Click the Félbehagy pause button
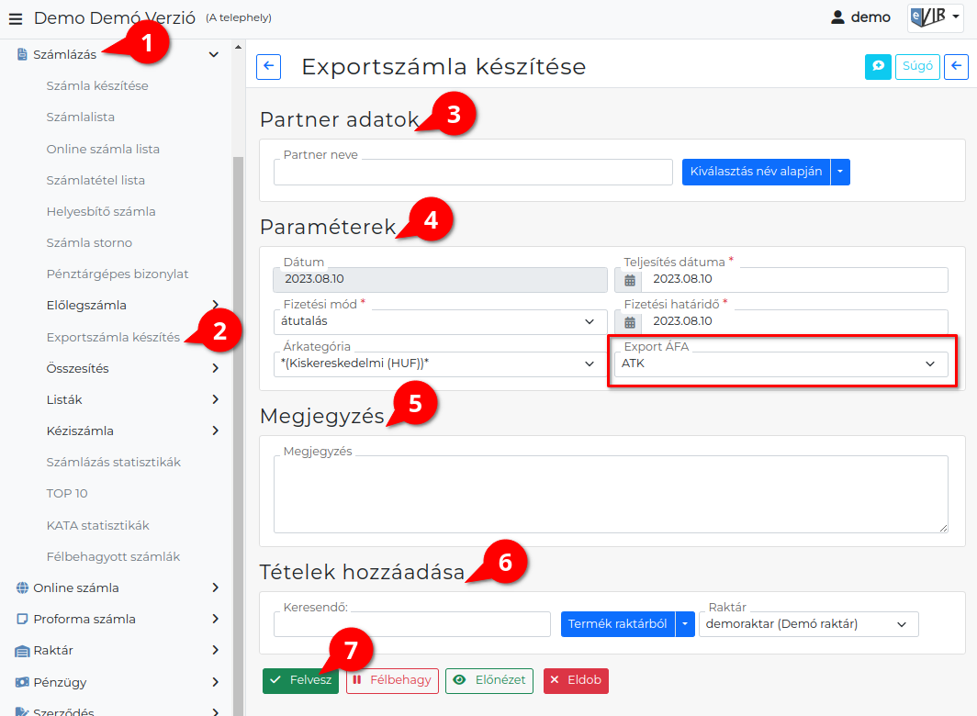 (392, 680)
